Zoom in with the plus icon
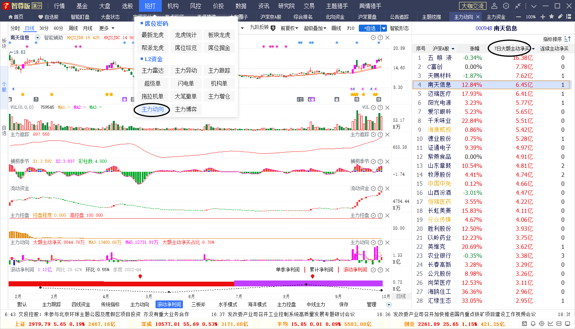 543,17
